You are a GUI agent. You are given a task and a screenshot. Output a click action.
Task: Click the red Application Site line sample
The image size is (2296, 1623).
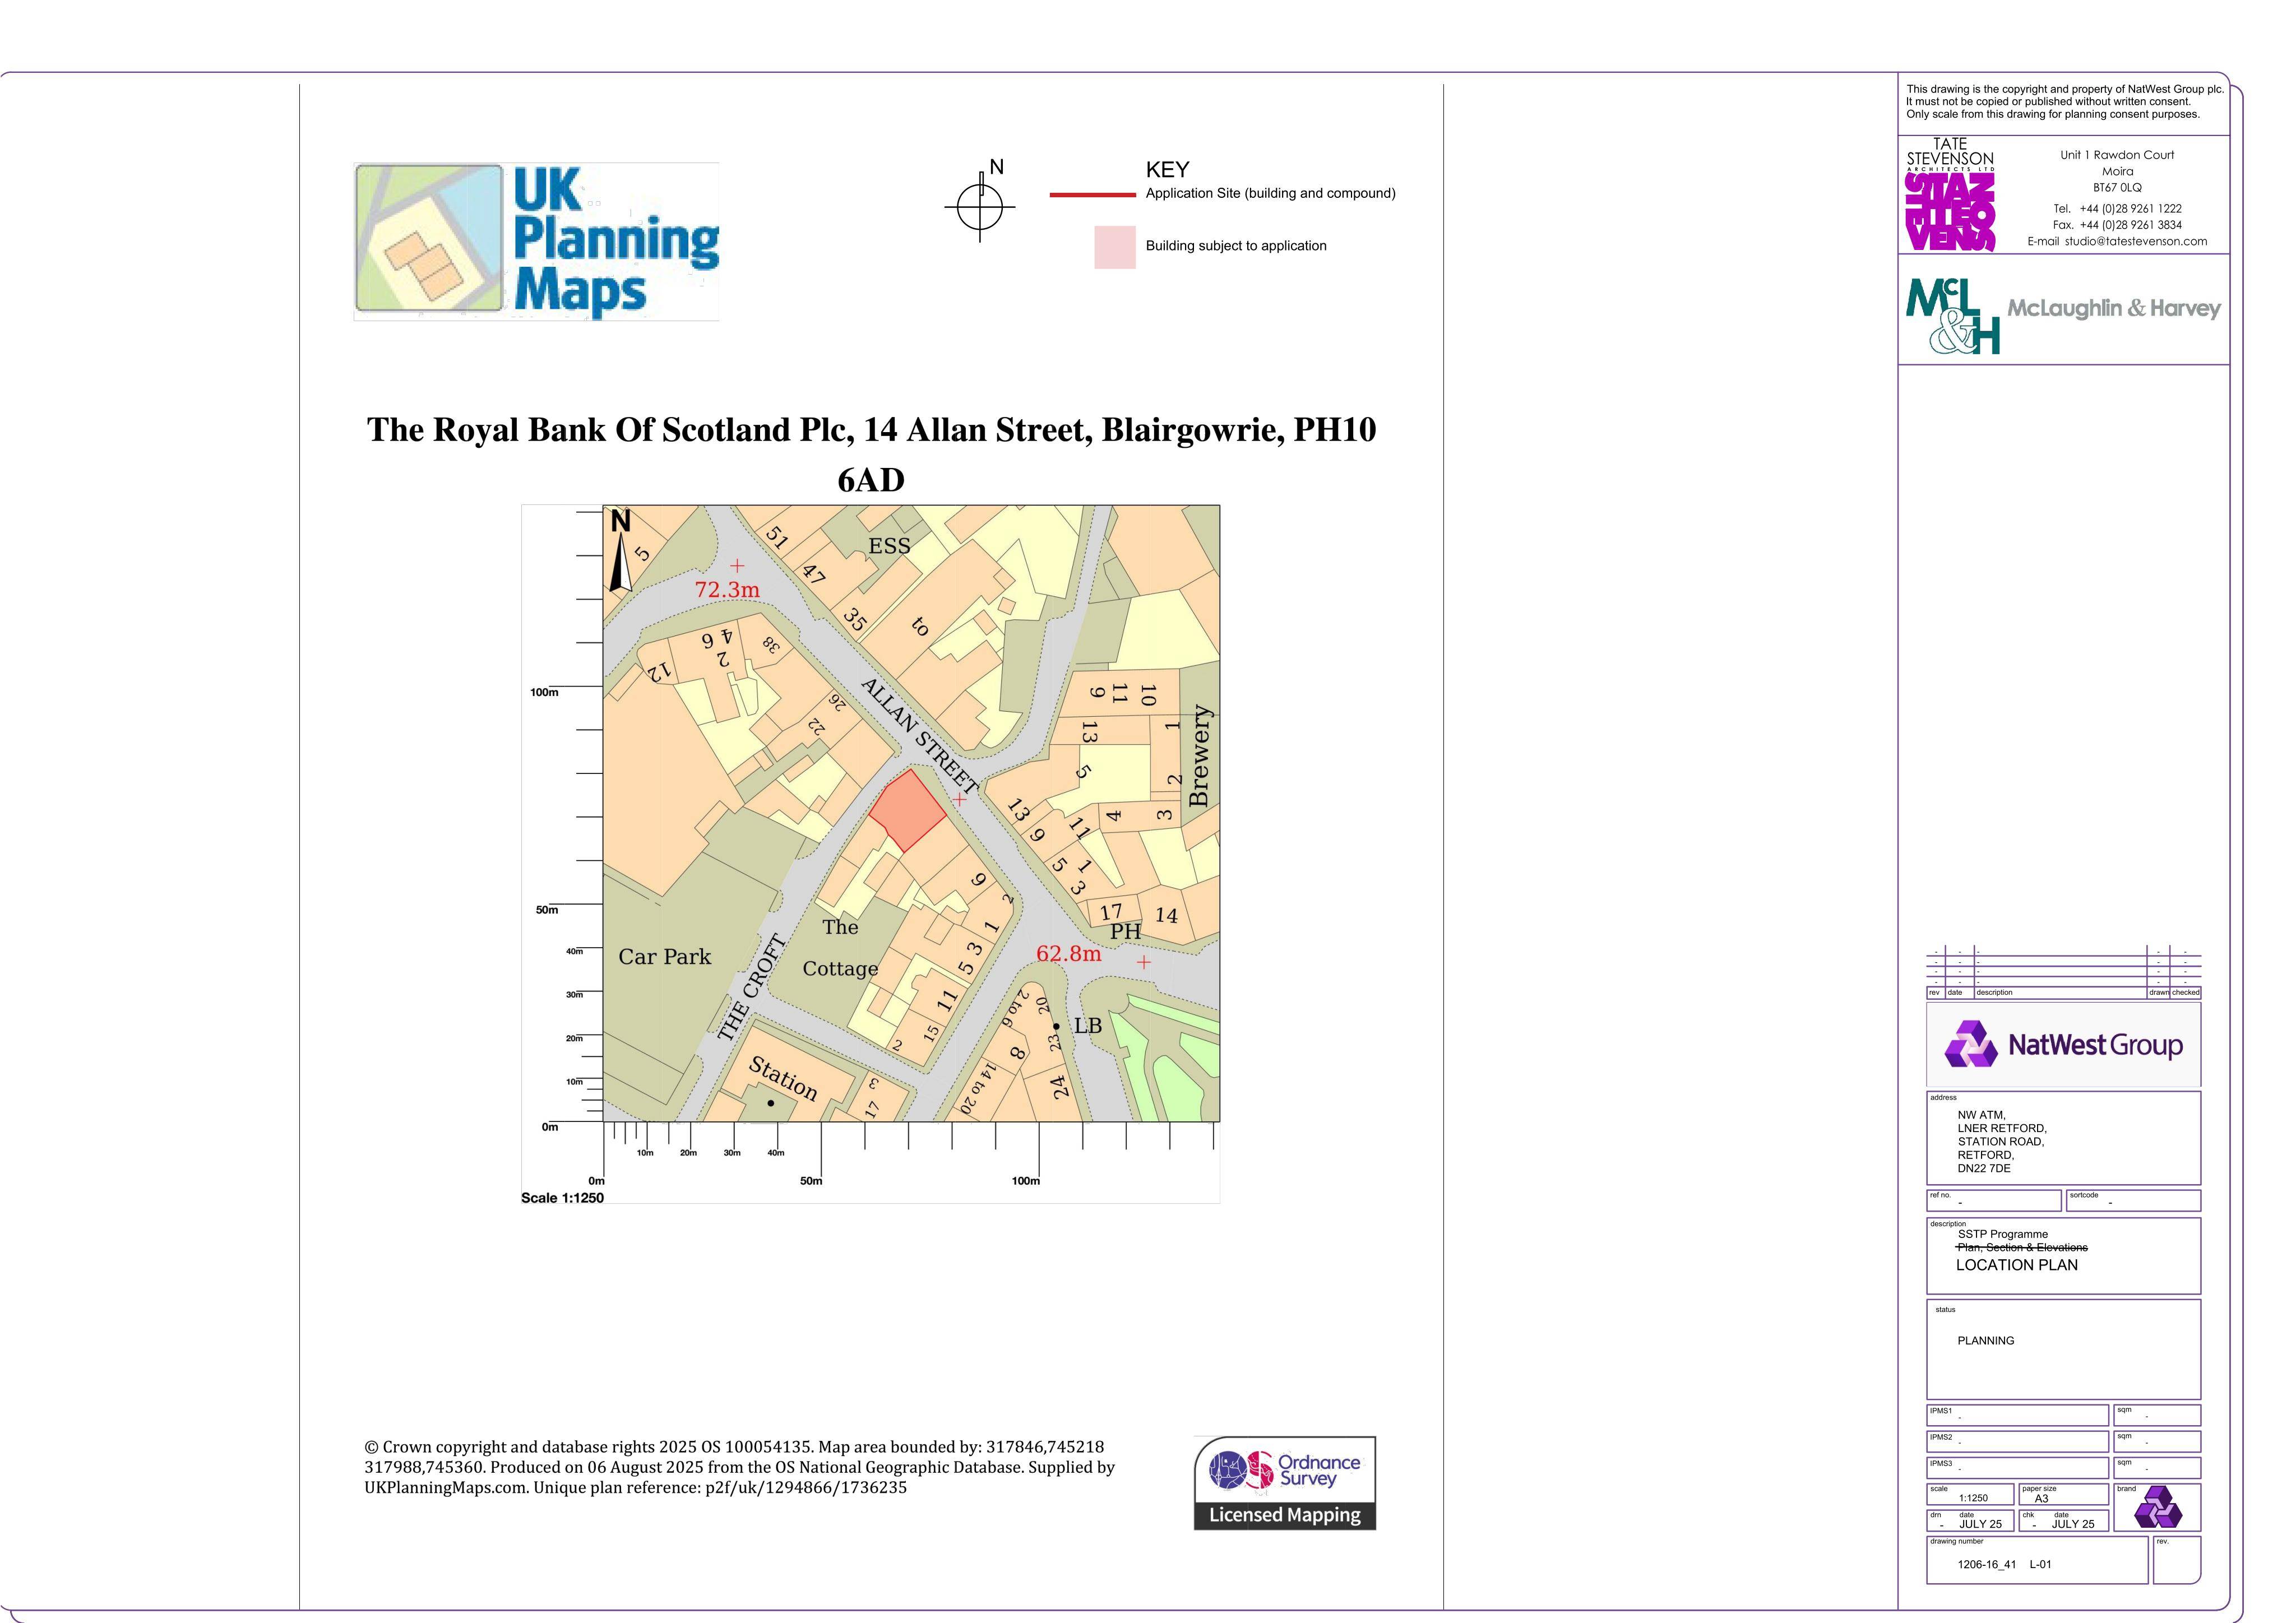point(1093,194)
